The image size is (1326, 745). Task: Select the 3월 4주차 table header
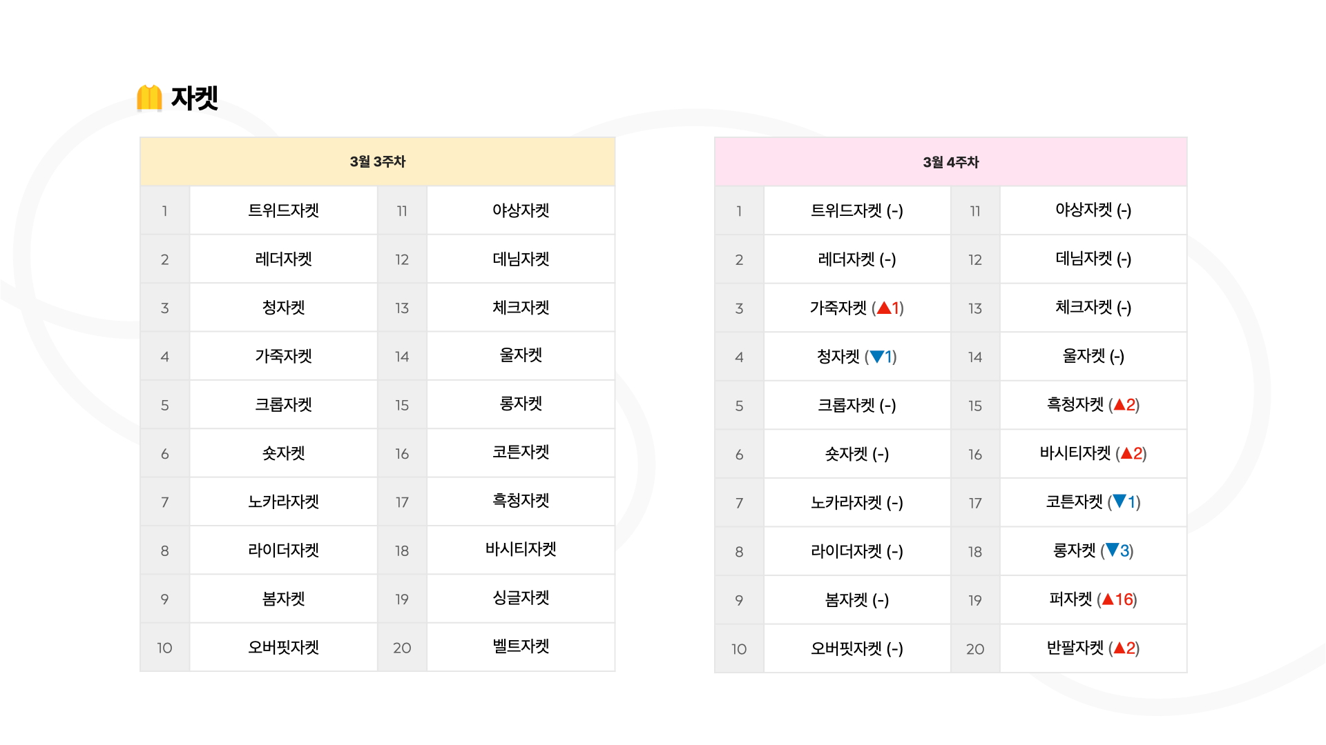click(951, 162)
